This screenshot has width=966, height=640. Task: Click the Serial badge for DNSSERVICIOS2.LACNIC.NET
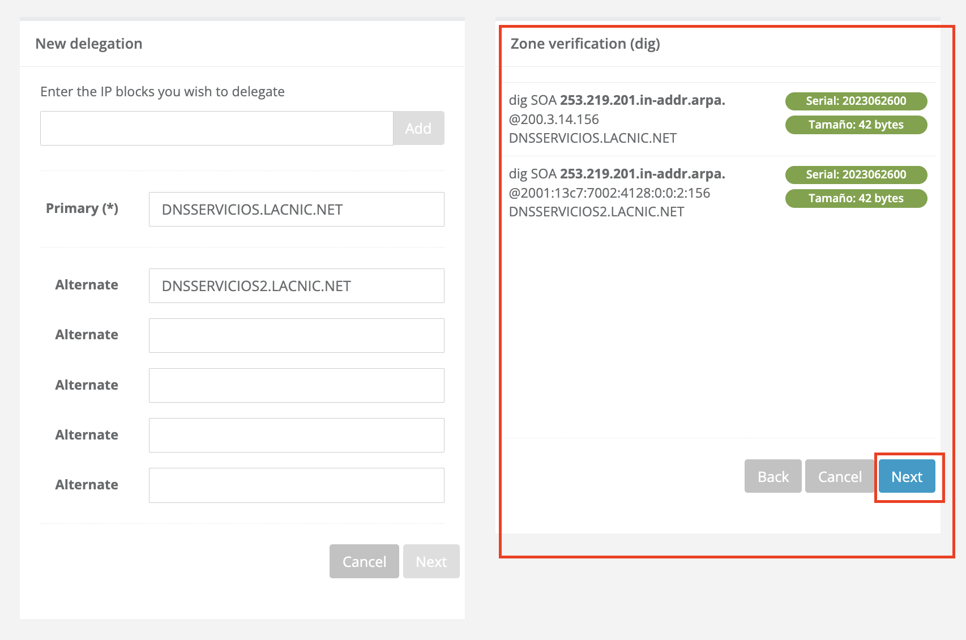coord(856,175)
